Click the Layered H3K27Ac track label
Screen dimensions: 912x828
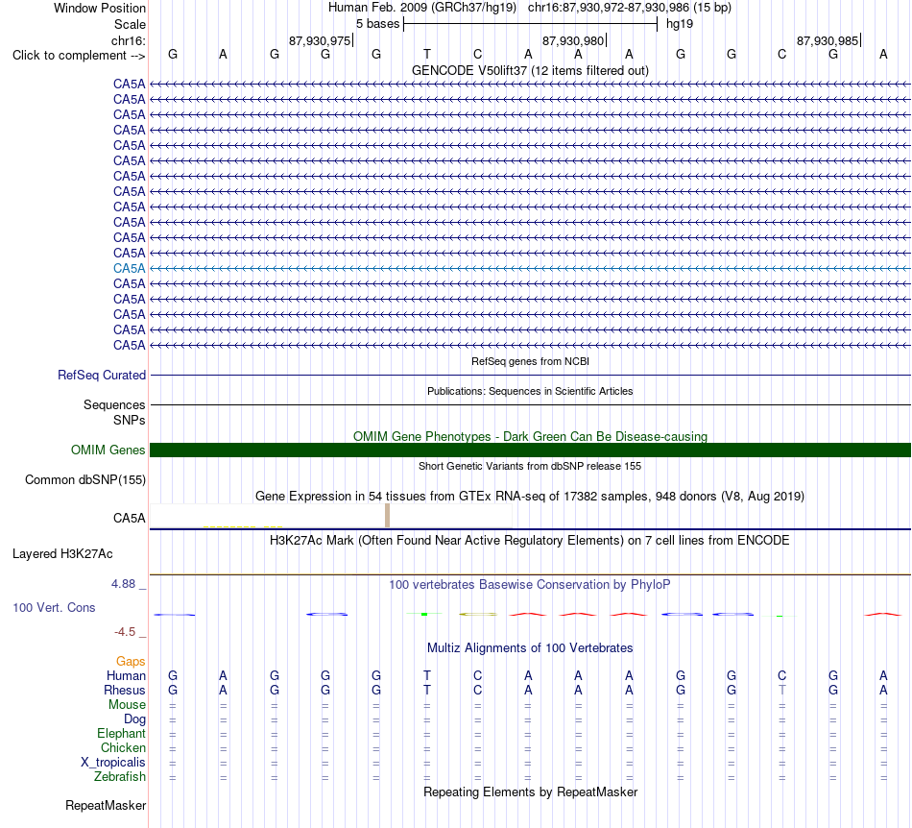tap(62, 554)
